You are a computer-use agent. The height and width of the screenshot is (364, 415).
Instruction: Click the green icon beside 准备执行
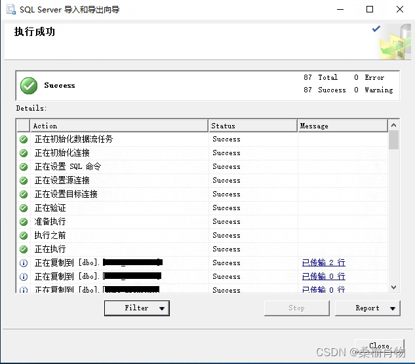pyautogui.click(x=24, y=222)
